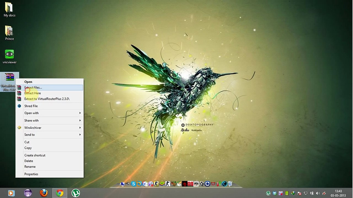Image resolution: width=353 pixels, height=198 pixels.
Task: Open Properties from the context menu
Action: (x=31, y=174)
